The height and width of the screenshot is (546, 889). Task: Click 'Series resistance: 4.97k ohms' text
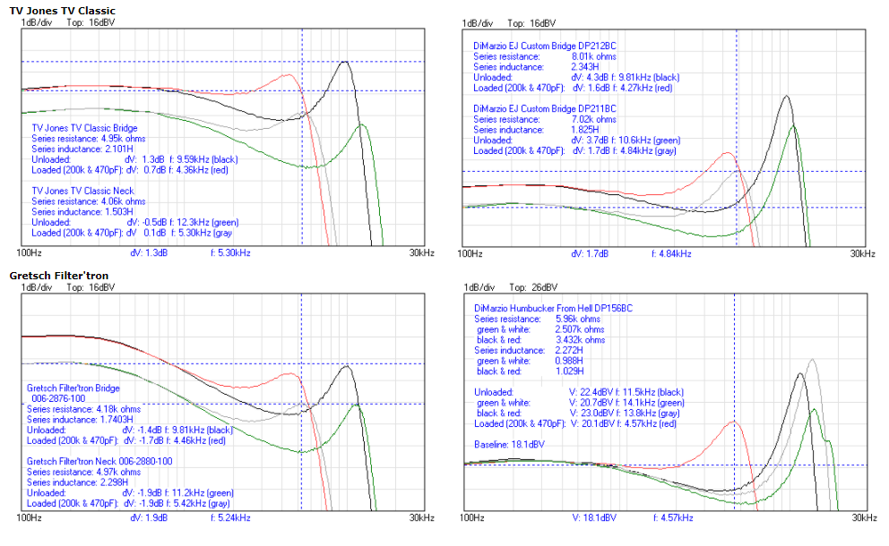[84, 472]
